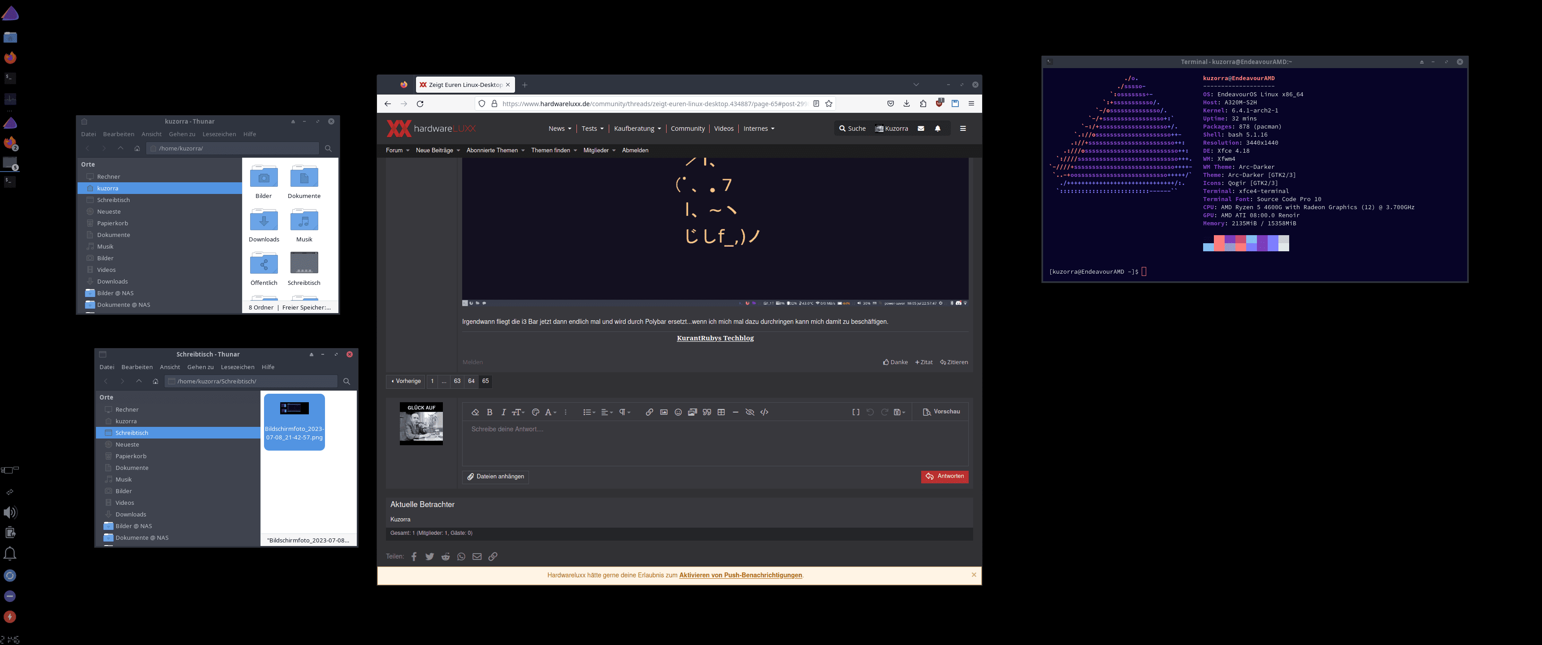Open the smiley emoji picker in editor
1542x645 pixels.
click(678, 412)
